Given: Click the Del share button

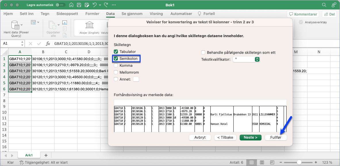Looking at the screenshot, I should point(329,14).
